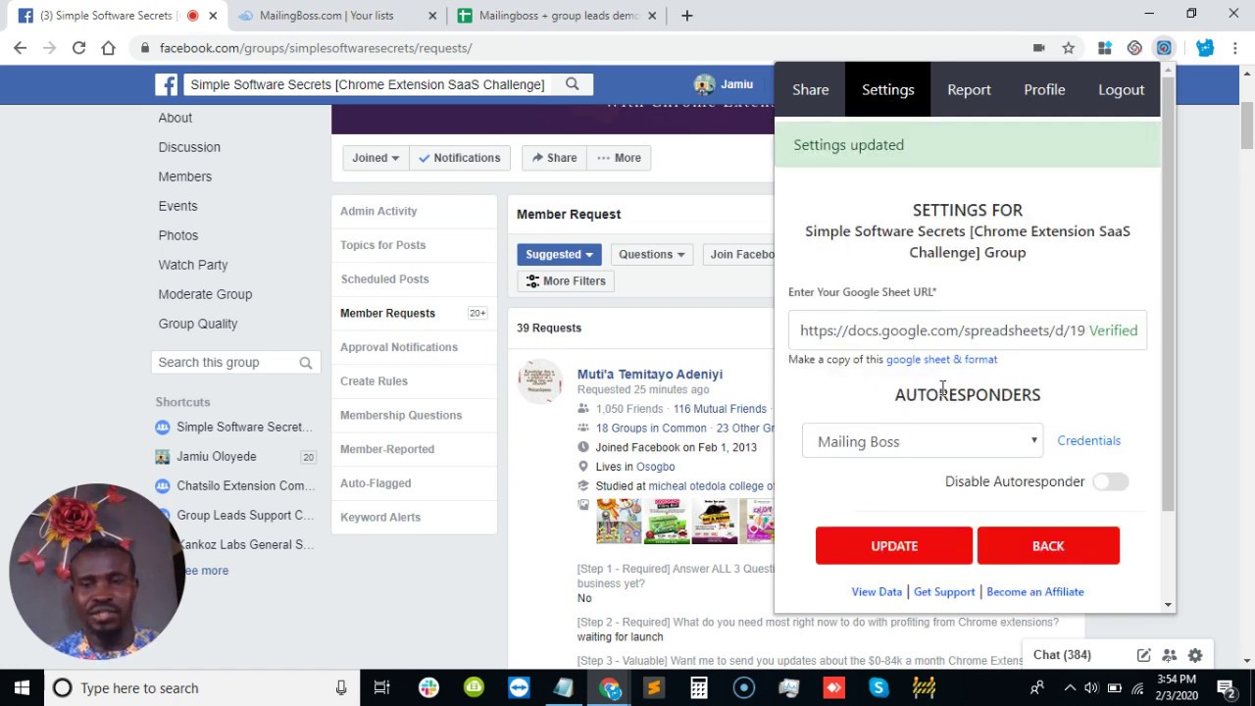Open Chrome three-dot menu
Image resolution: width=1255 pixels, height=706 pixels.
click(1234, 47)
